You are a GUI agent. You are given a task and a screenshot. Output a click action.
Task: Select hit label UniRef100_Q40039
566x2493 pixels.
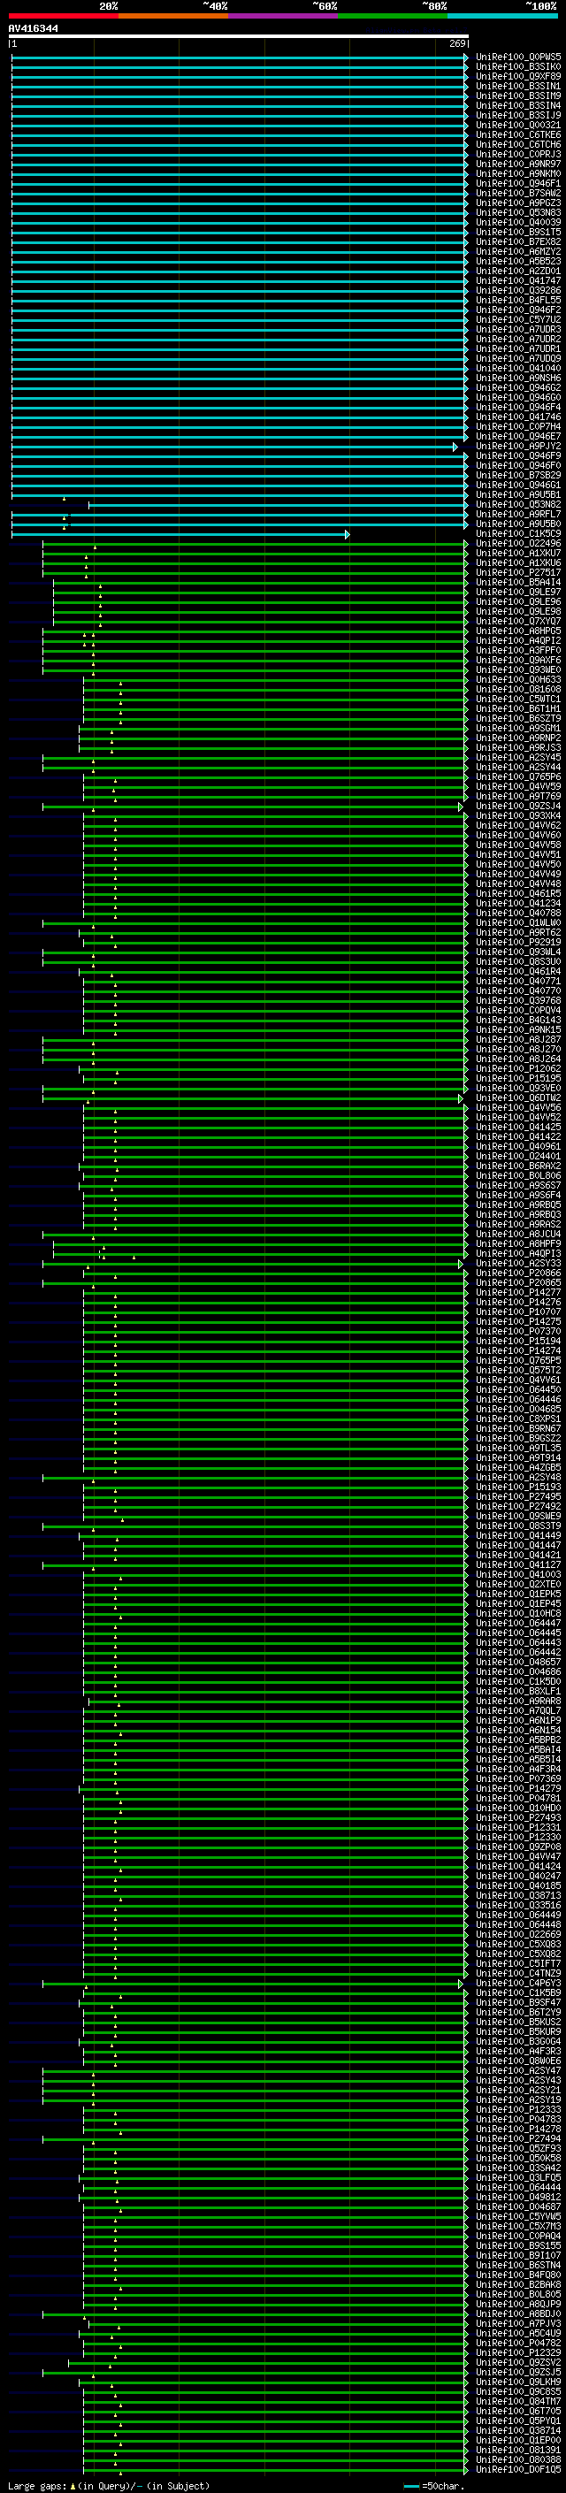pos(518,223)
